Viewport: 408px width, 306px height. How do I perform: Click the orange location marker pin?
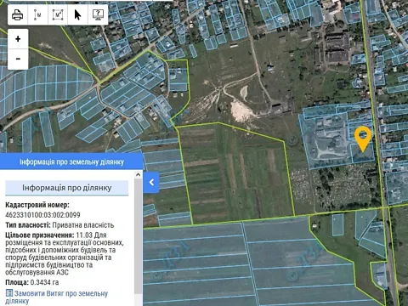[363, 139]
